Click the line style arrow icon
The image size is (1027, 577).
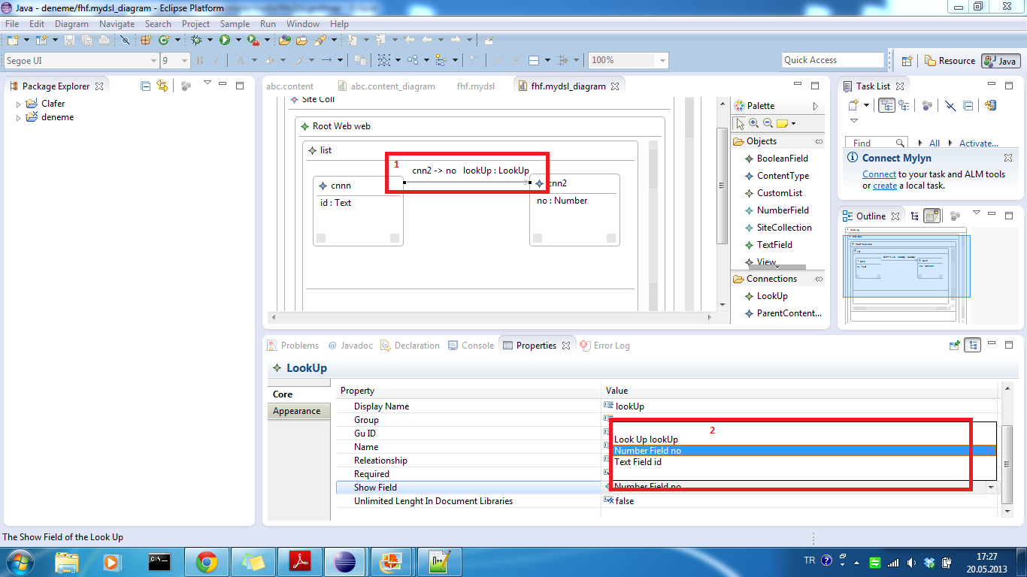(327, 60)
